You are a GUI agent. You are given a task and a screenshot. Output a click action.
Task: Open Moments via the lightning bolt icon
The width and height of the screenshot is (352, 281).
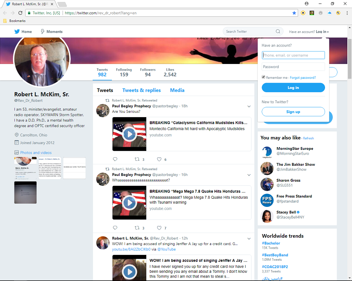(42, 32)
